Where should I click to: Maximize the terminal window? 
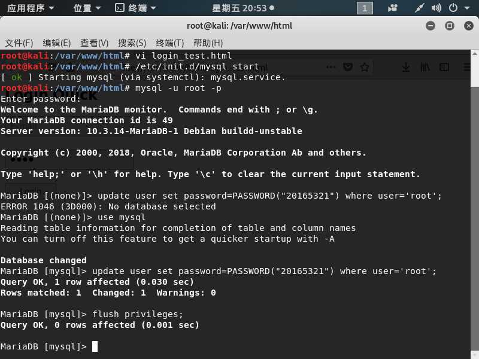click(x=450, y=26)
